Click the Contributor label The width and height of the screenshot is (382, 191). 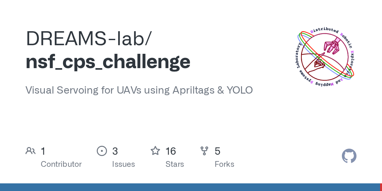click(x=61, y=164)
